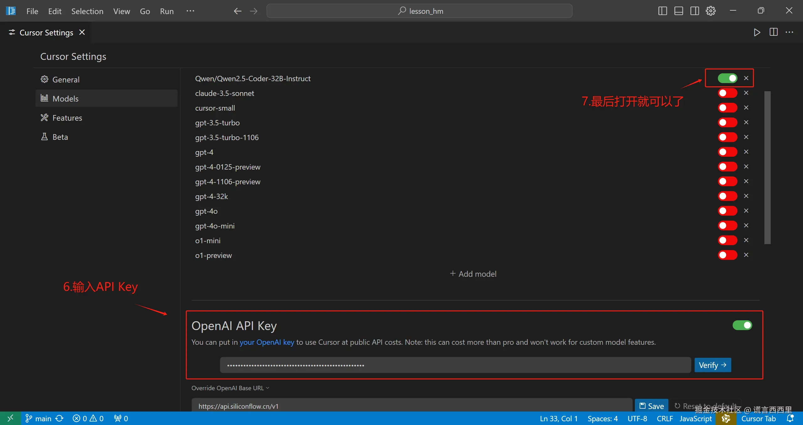Open the remote window icon in the status bar
Screen dimensions: 803x425
tap(10, 418)
